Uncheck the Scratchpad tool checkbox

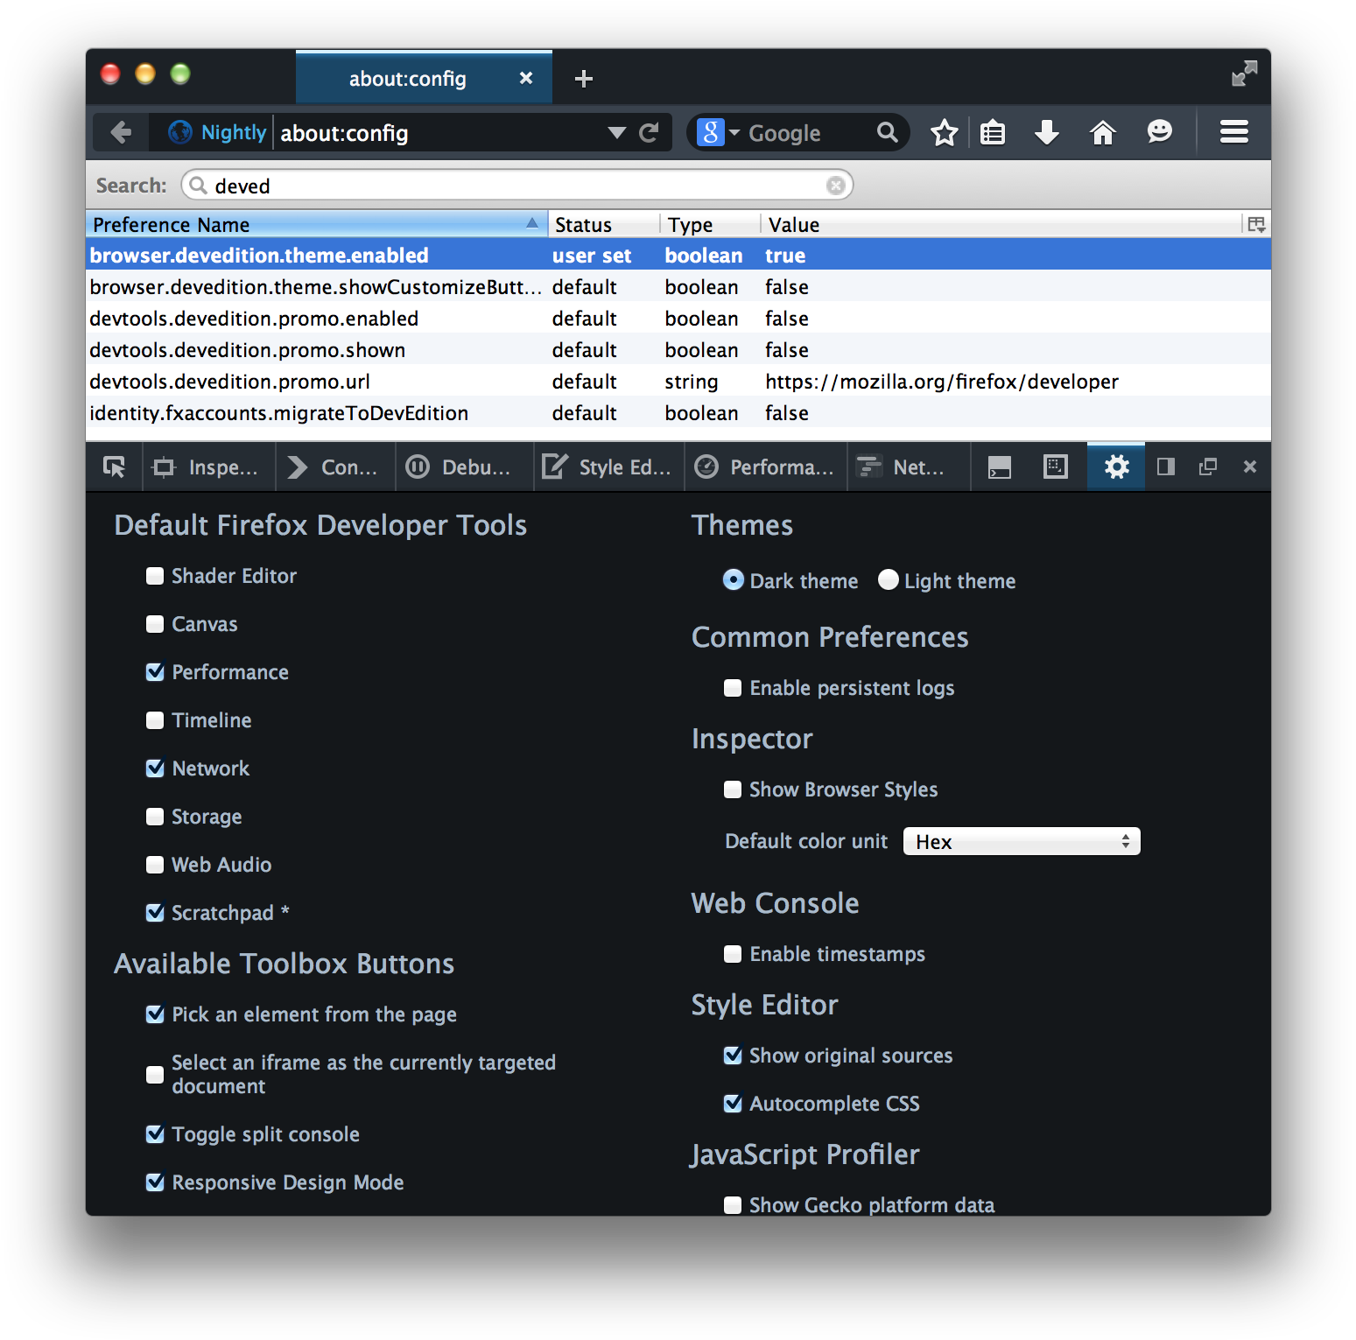pos(155,912)
